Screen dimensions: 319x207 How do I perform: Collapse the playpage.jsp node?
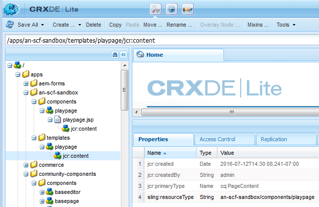pyautogui.click(x=50, y=120)
